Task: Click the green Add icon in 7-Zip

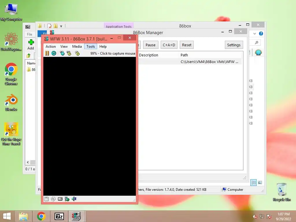Action: (x=31, y=42)
